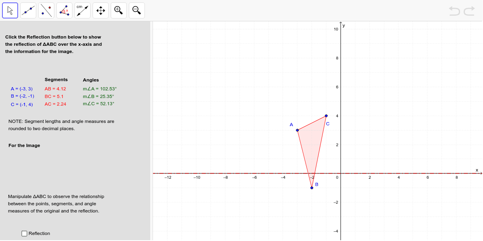Select the Line through two points tool
This screenshot has width=483, height=241.
pyautogui.click(x=28, y=10)
